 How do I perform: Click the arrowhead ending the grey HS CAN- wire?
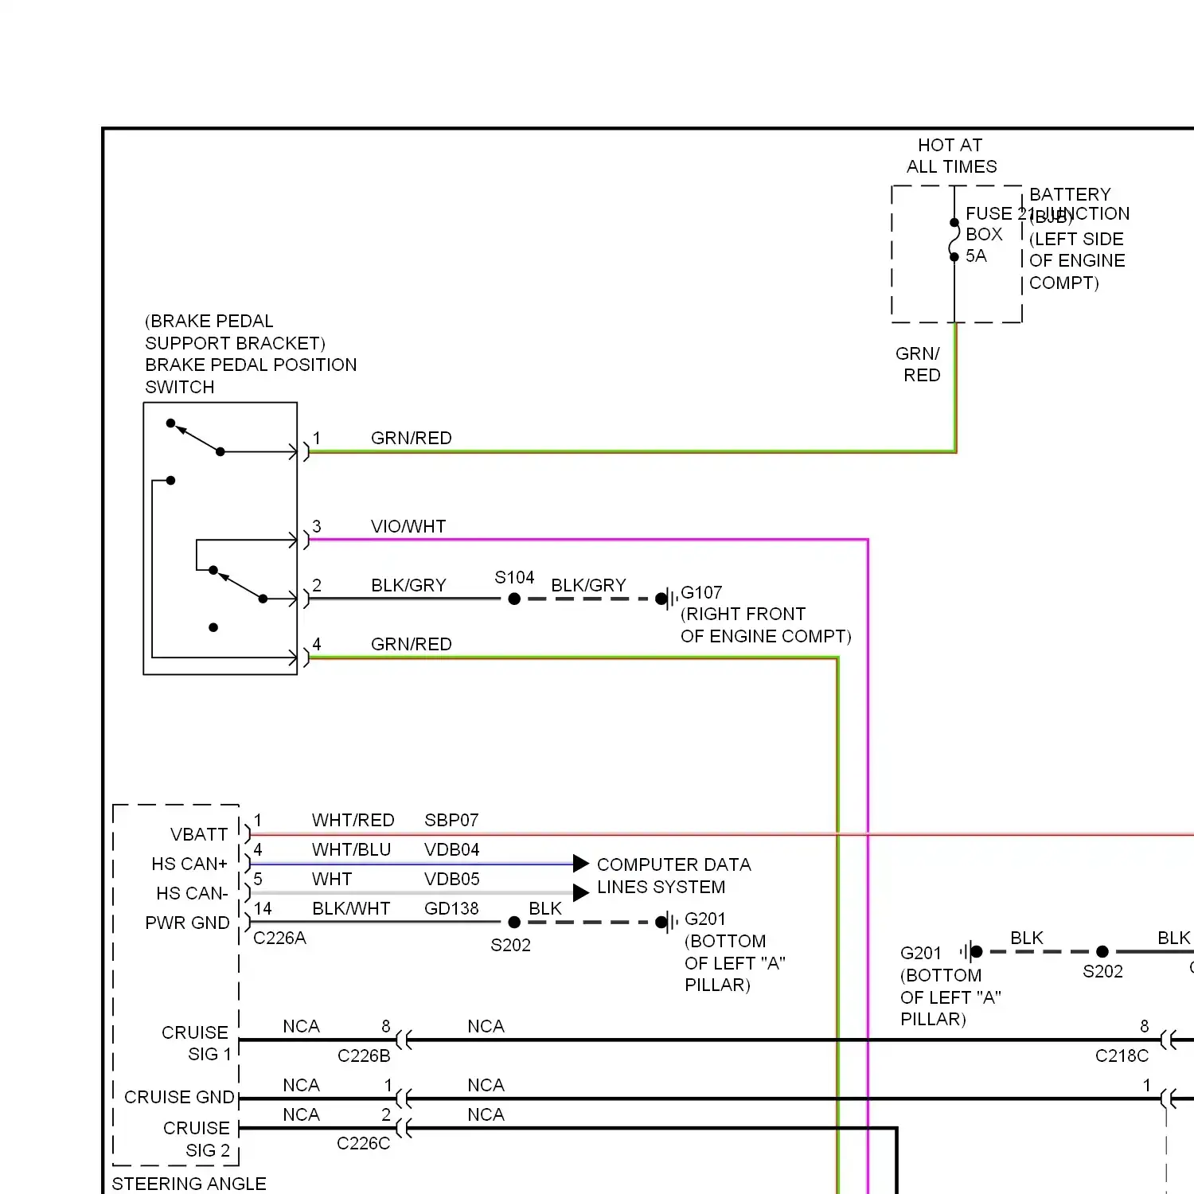pyautogui.click(x=581, y=893)
